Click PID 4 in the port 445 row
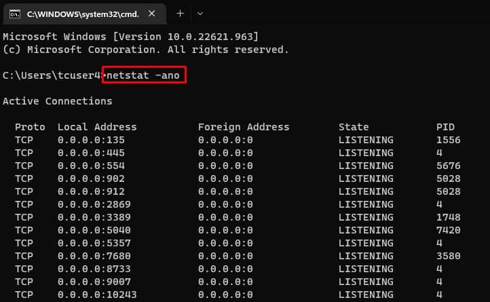 click(439, 153)
